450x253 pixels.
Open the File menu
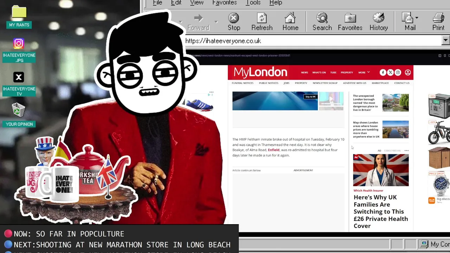(157, 3)
